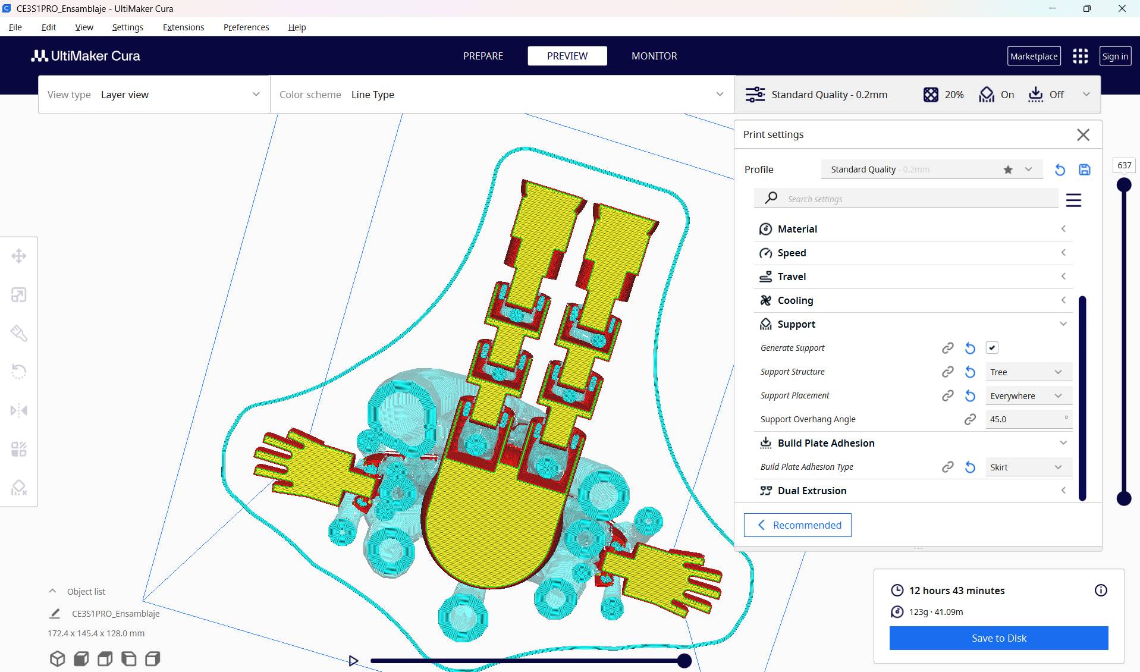Play the layer simulation
Viewport: 1140px width, 672px height.
(353, 661)
